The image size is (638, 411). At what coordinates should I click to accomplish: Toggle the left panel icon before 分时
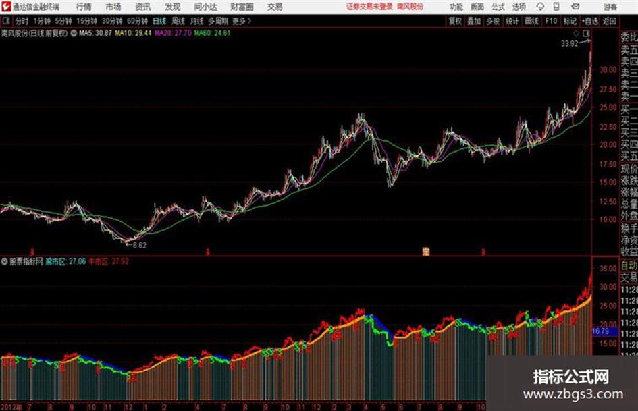point(5,21)
